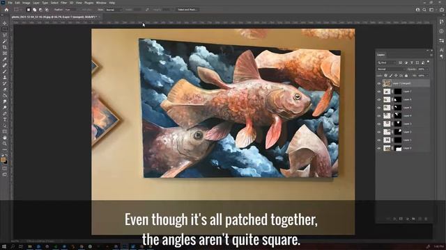This screenshot has height=250, width=446.
Task: Hide Layer 4 with the eye icon
Action: 379,116
